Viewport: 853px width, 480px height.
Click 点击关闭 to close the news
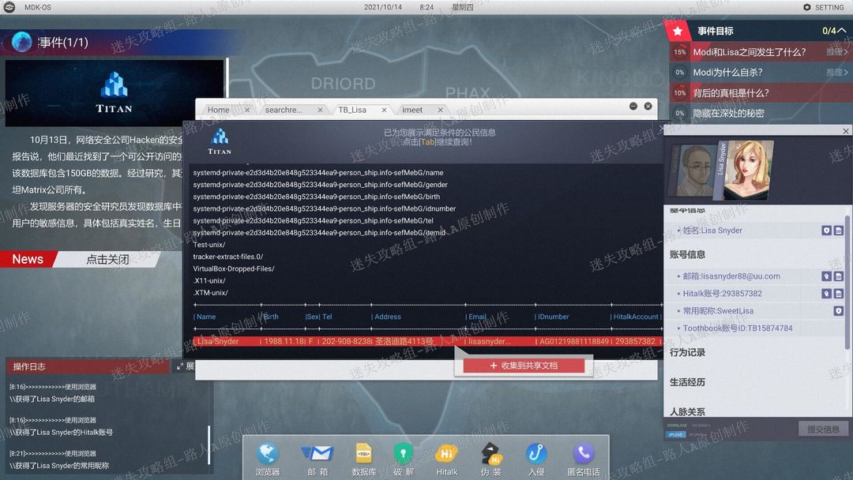(x=107, y=259)
